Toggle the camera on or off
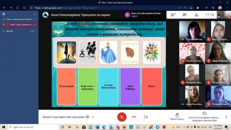231x130 pixels. [x=145, y=117]
